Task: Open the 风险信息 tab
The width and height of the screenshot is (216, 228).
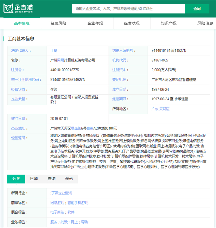Action: pos(205,23)
